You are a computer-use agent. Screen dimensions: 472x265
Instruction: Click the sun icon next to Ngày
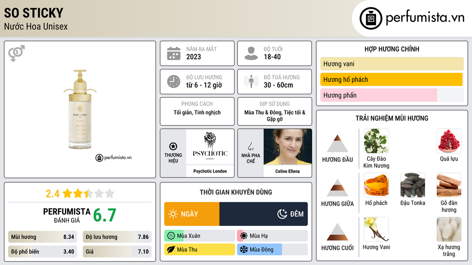click(173, 214)
